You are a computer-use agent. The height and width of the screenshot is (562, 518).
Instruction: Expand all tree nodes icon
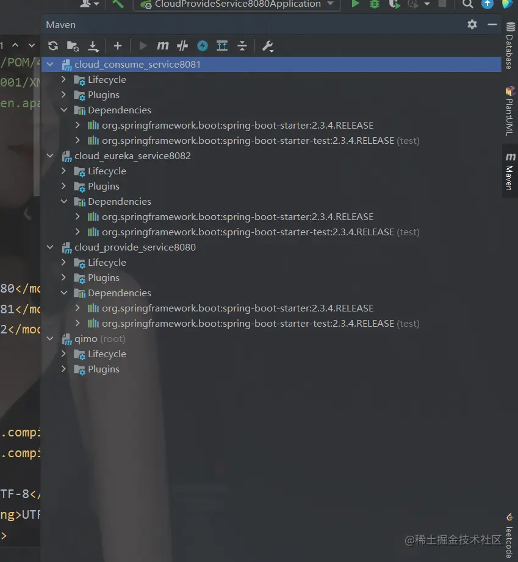point(222,46)
